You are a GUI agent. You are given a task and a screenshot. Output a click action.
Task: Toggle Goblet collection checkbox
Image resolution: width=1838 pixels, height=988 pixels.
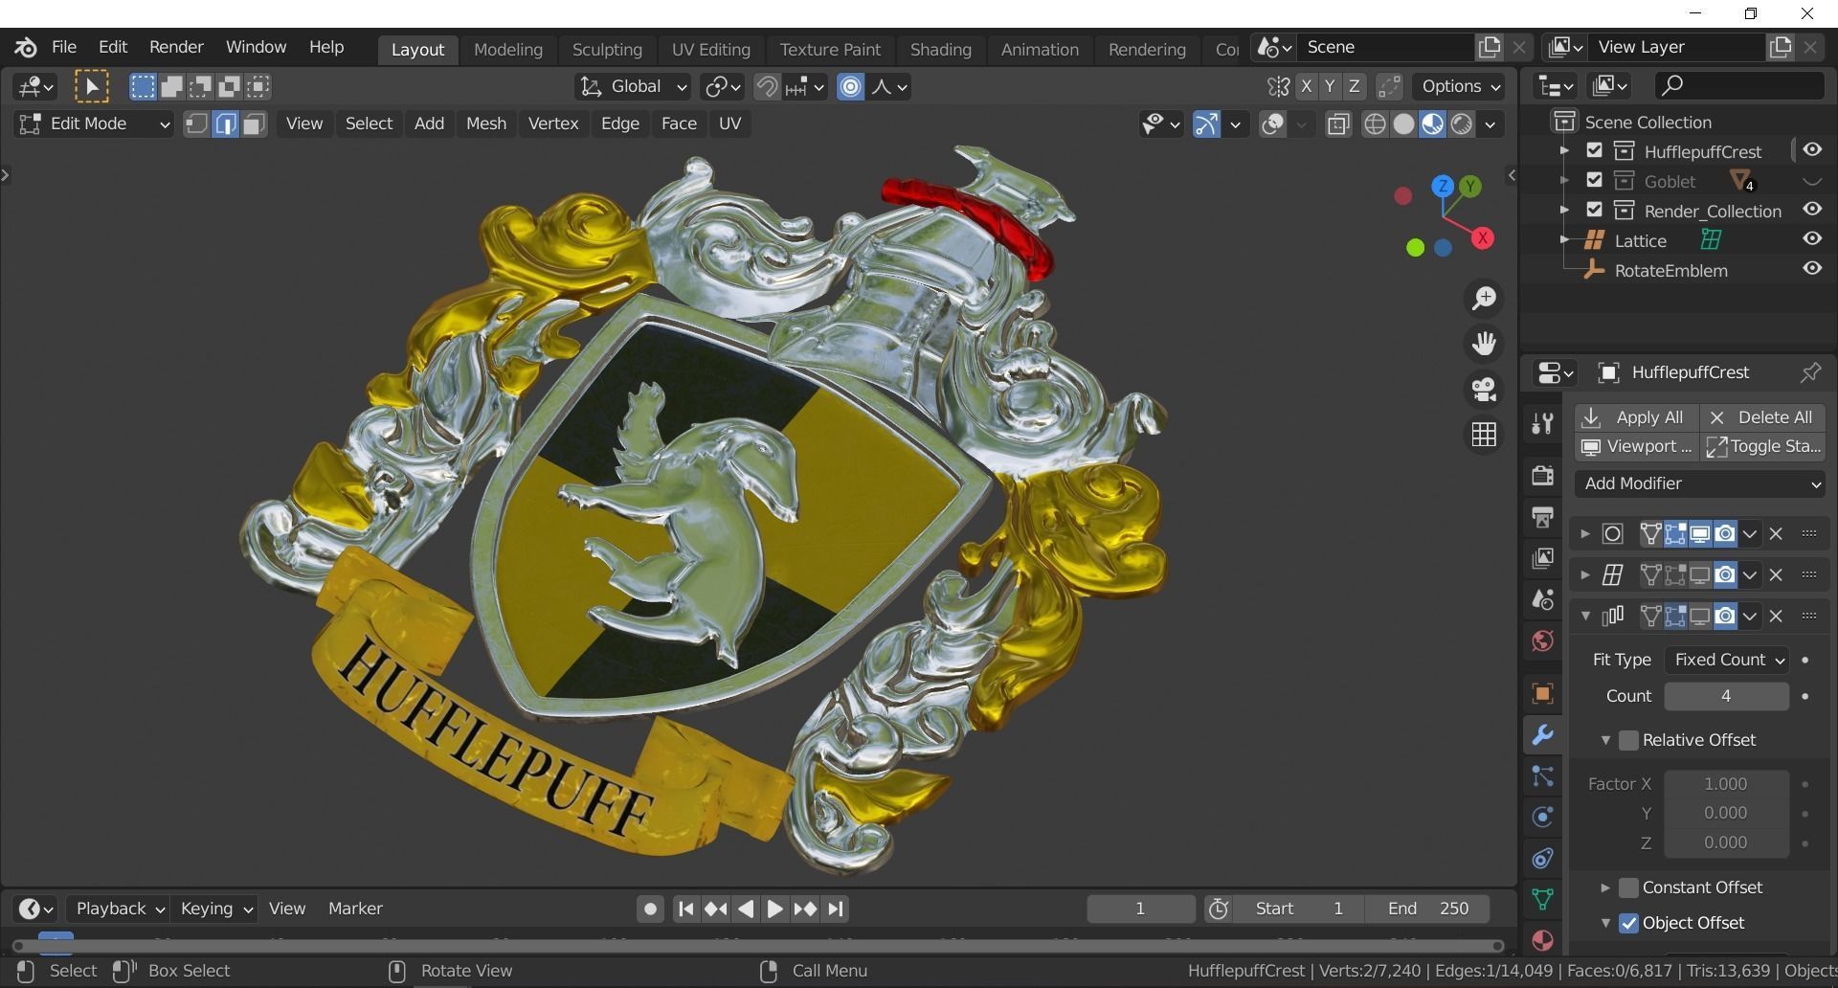(1594, 180)
